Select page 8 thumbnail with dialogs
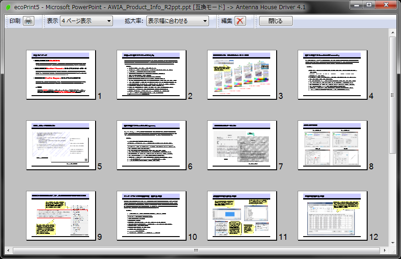 [x=332, y=145]
